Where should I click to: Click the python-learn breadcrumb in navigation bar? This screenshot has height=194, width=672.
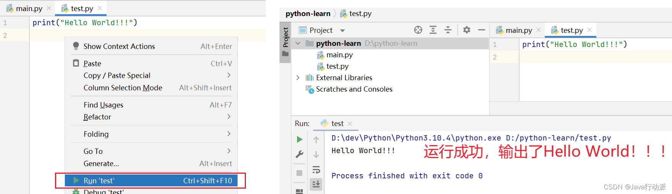tap(308, 14)
